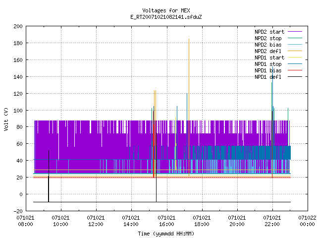The height and width of the screenshot is (238, 317).
Task: Click the yellow NPD1 start legend line
Action: tap(295, 58)
